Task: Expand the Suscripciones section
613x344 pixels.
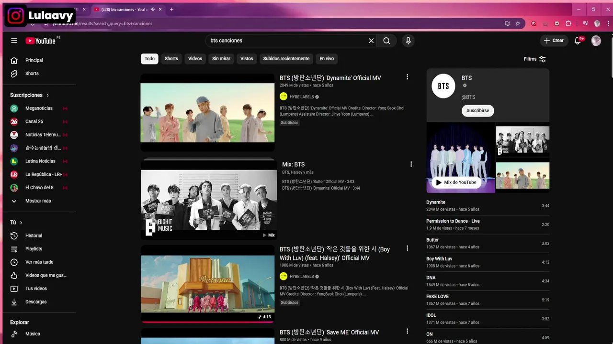Action: click(30, 95)
